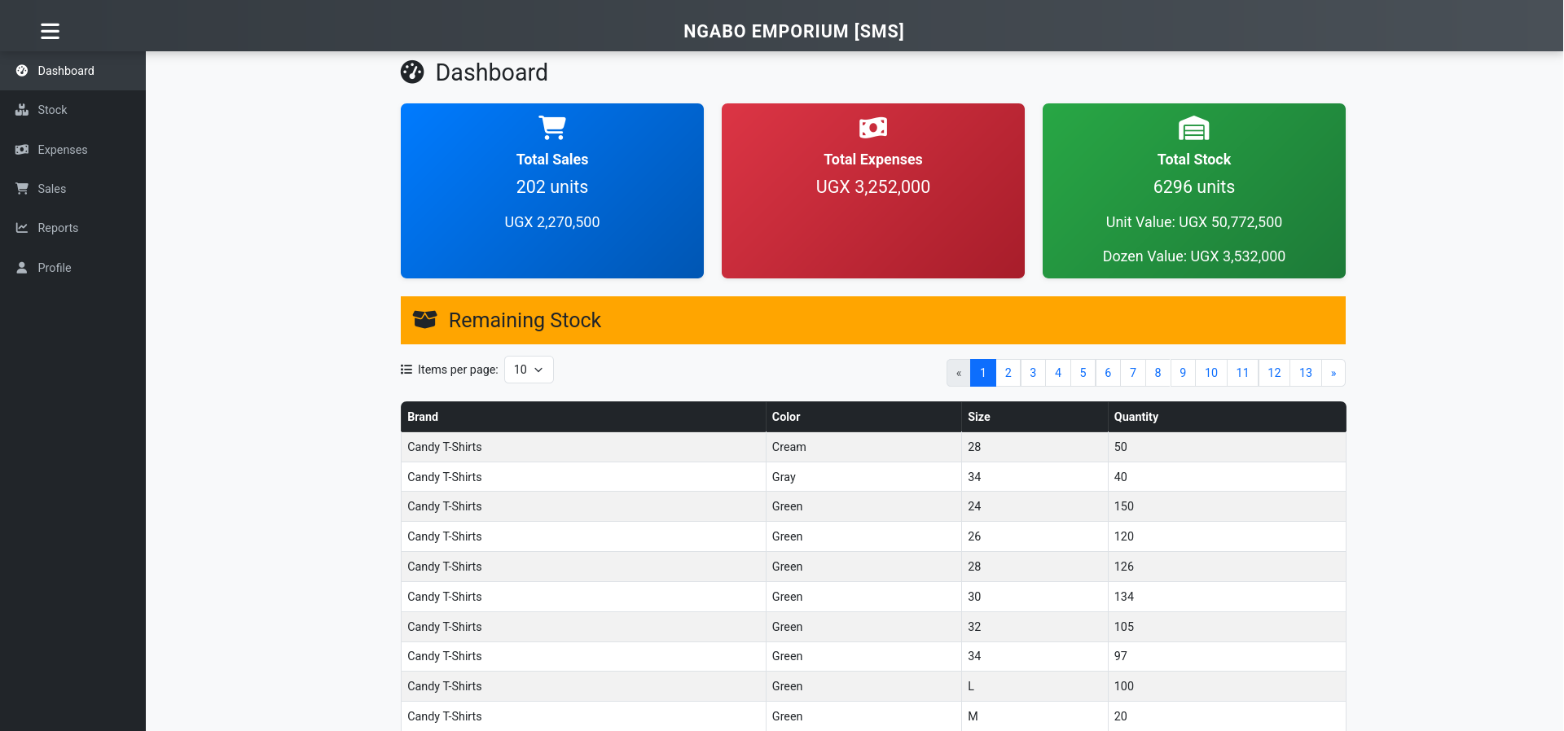
Task: Click Unit Value: UGX 50,772,500 text
Action: 1194,222
